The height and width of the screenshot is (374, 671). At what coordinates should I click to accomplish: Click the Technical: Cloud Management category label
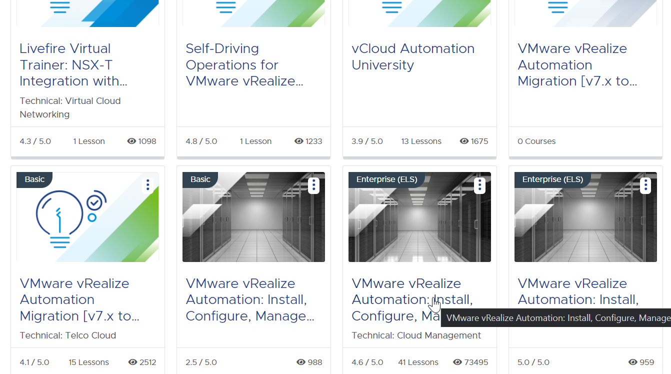coord(416,335)
